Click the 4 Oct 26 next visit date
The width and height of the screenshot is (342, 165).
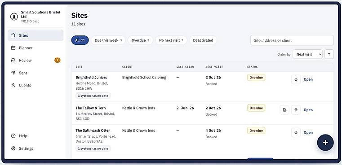(213, 130)
